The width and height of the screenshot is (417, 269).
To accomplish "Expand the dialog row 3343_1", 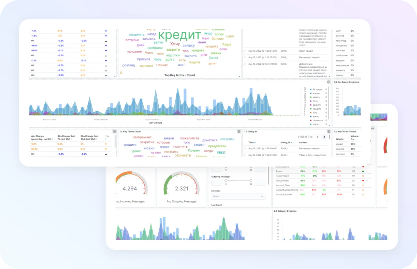I will (245, 148).
